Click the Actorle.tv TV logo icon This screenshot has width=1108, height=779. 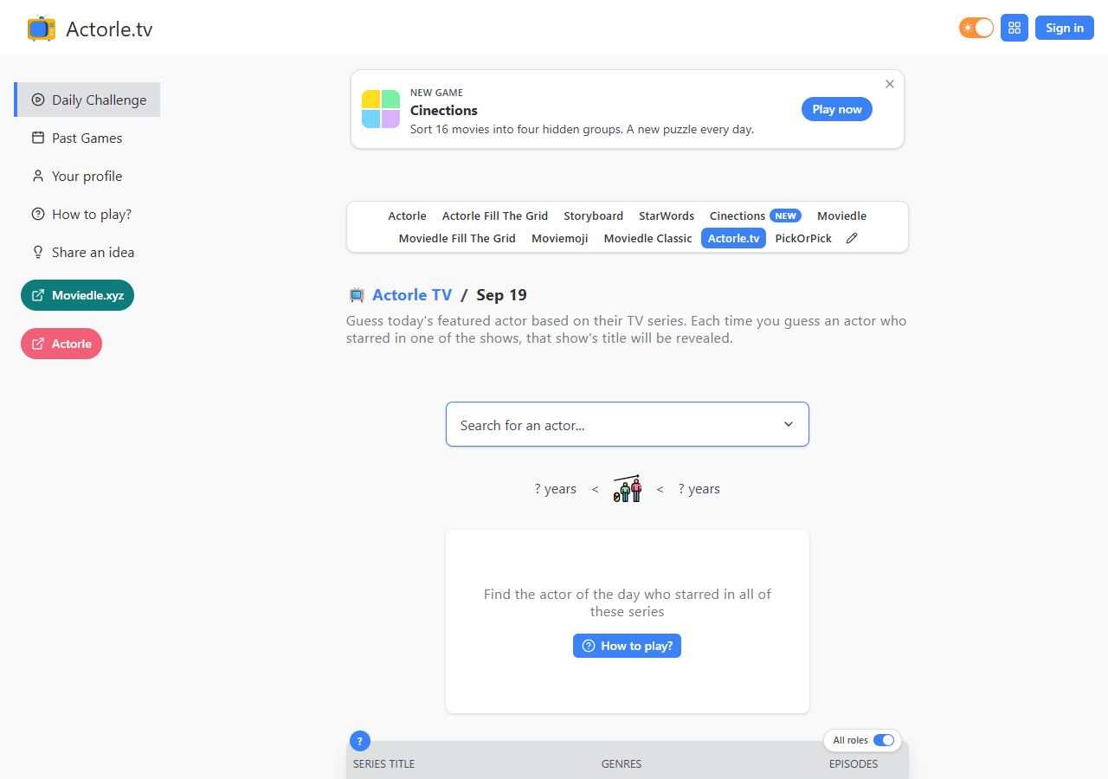(x=42, y=29)
